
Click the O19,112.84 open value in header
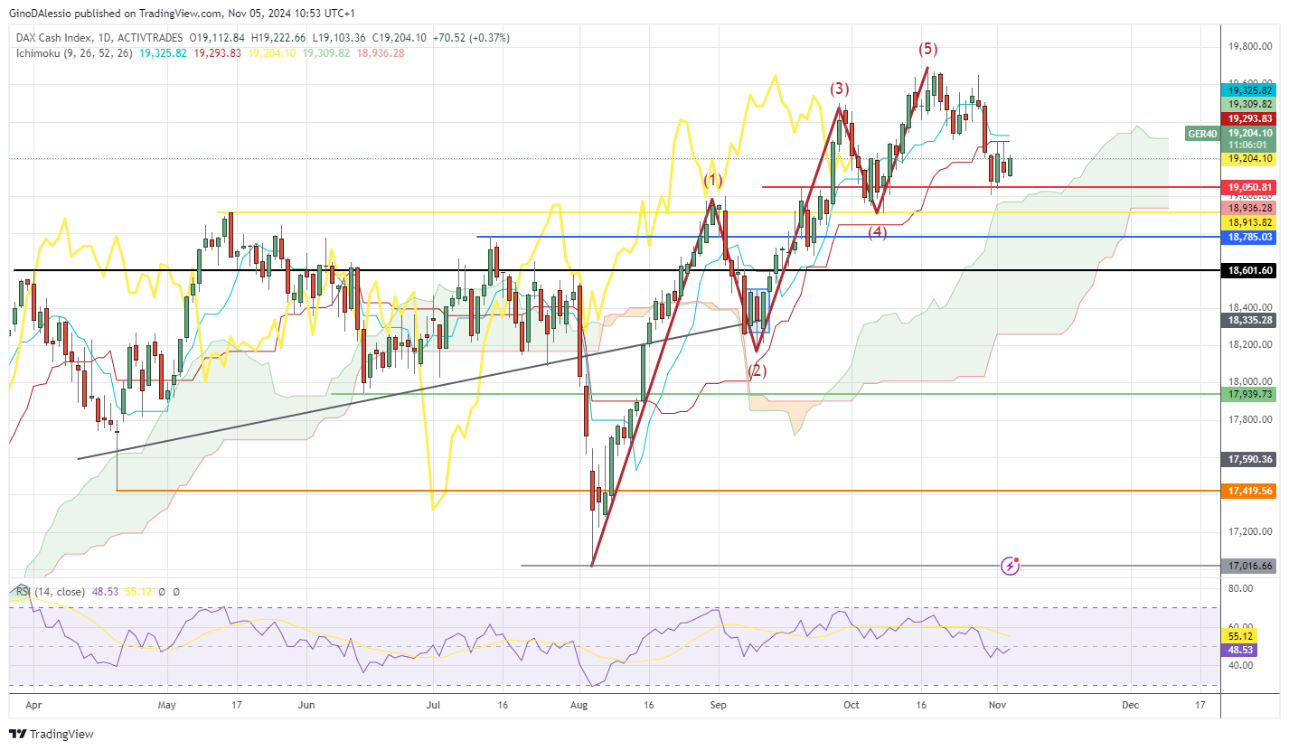coord(217,38)
